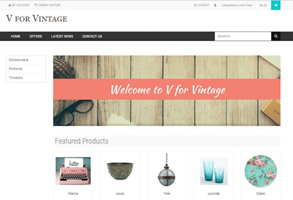Click the Logout link

[x=202, y=5]
